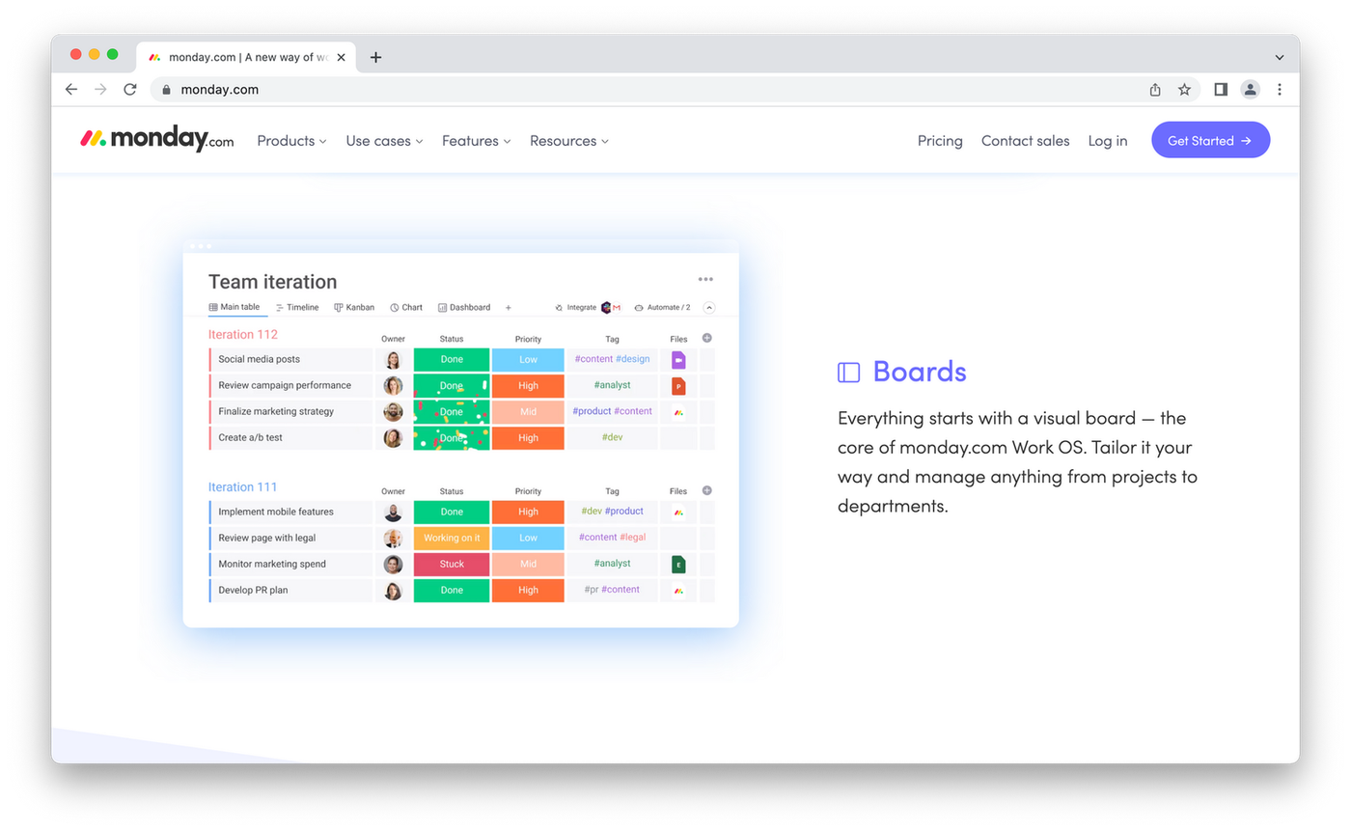Screen dimensions: 1351x831
Task: Click the Boards section icon next to heading
Action: tap(847, 371)
